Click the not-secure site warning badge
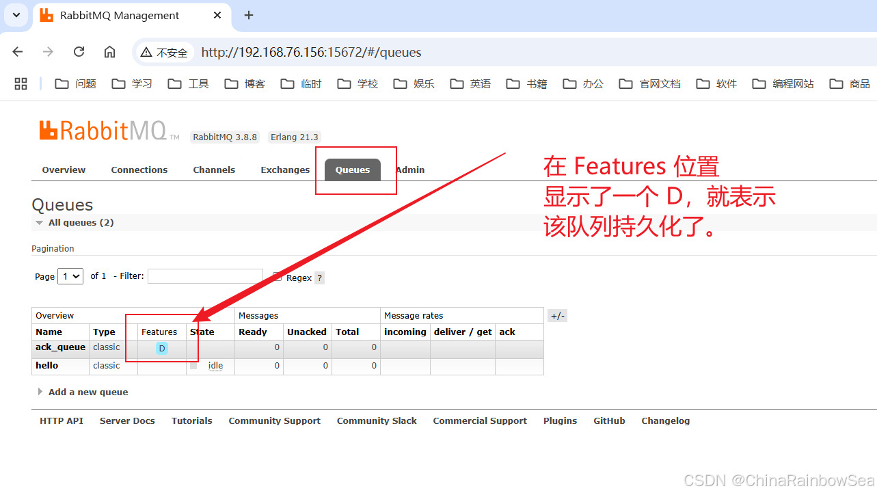Image resolution: width=877 pixels, height=495 pixels. tap(164, 52)
